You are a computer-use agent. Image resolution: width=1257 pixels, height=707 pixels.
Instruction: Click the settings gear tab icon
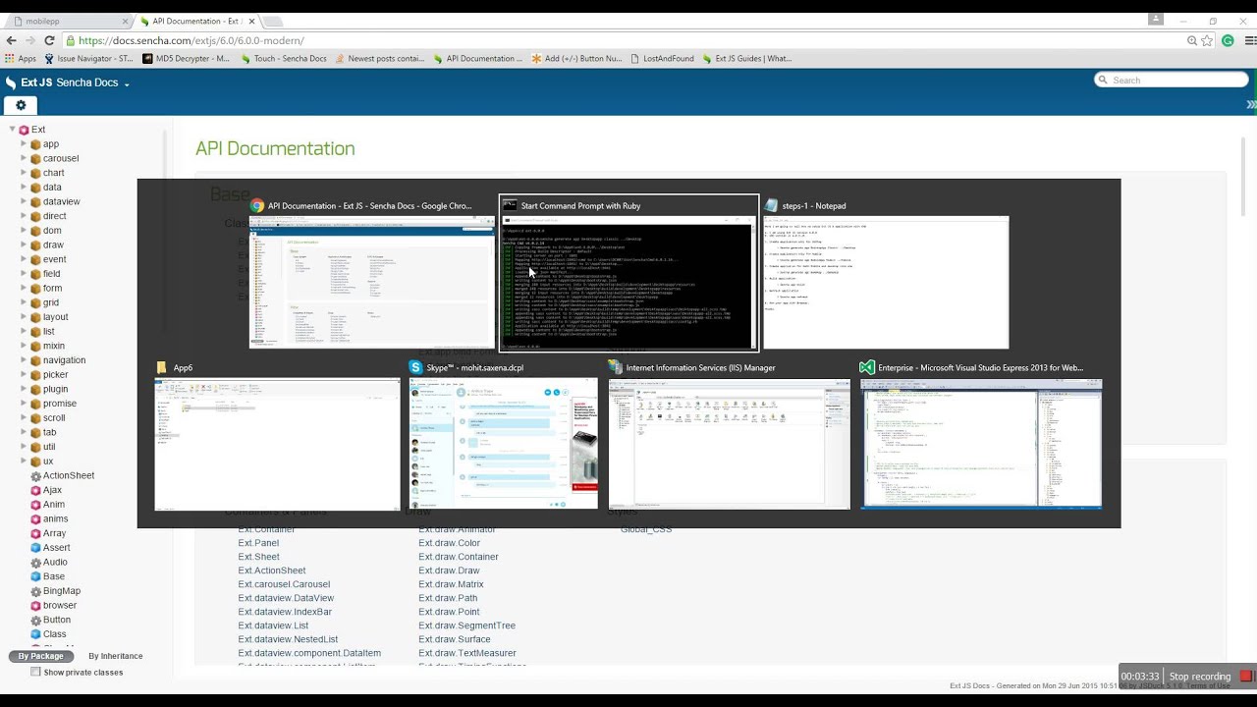tap(21, 105)
